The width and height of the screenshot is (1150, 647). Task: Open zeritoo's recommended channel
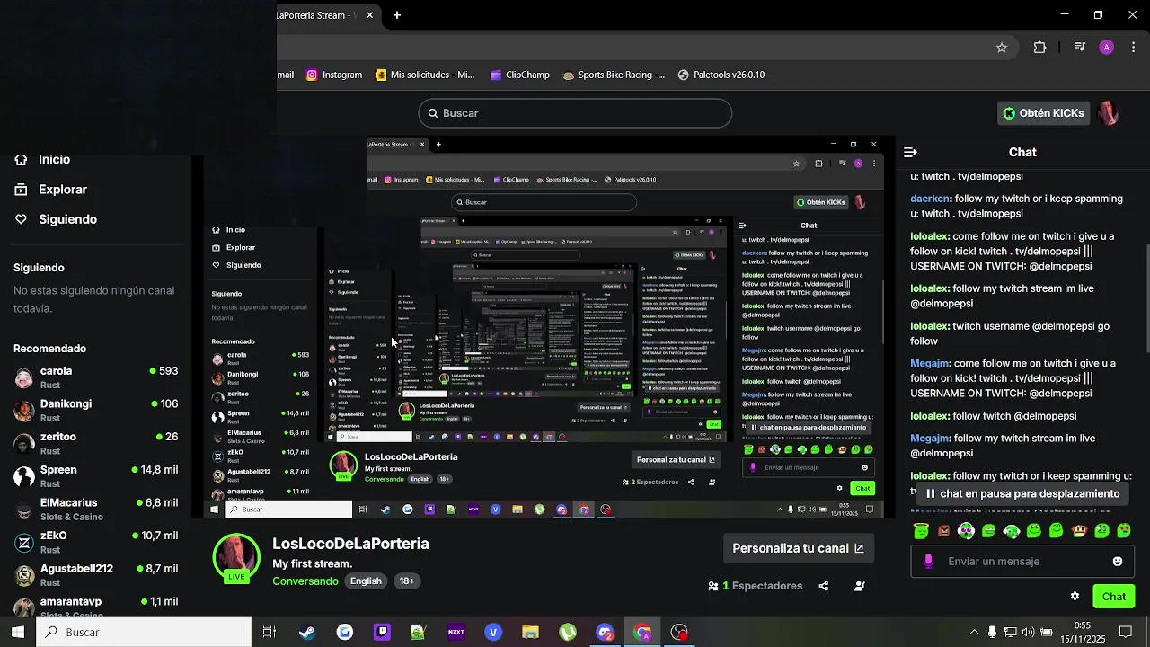[95, 443]
